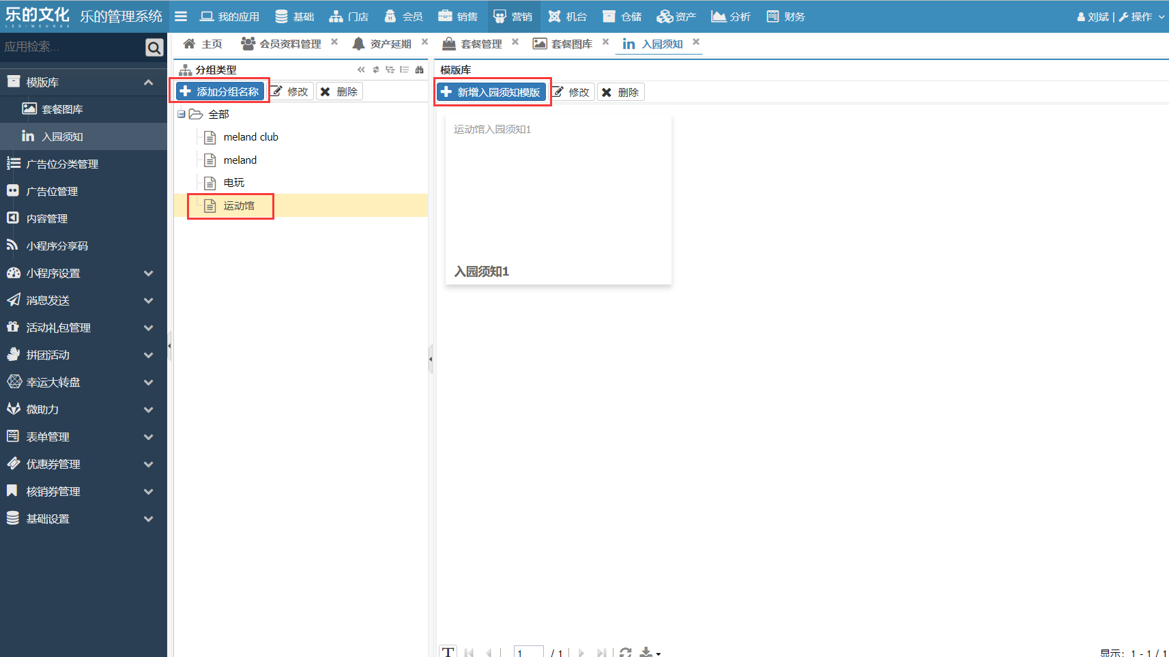Click the page number input field
Screen dimensions: 1169x657
coord(528,652)
